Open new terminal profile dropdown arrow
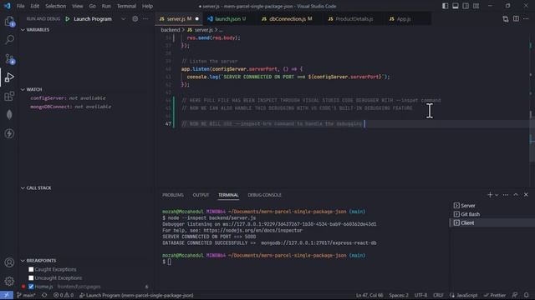Screen dimensions: 535x300 click(497, 195)
